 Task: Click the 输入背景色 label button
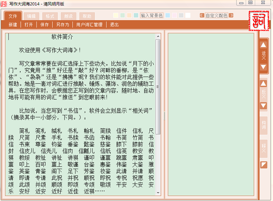tap(152, 16)
